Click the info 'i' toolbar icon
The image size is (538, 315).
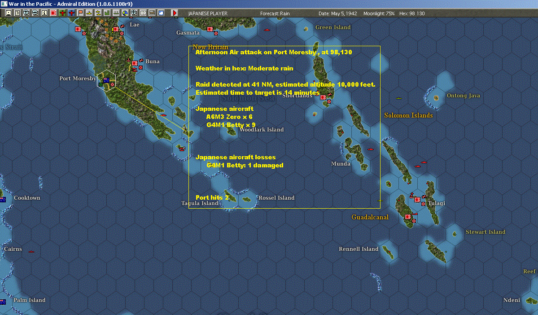tap(44, 13)
